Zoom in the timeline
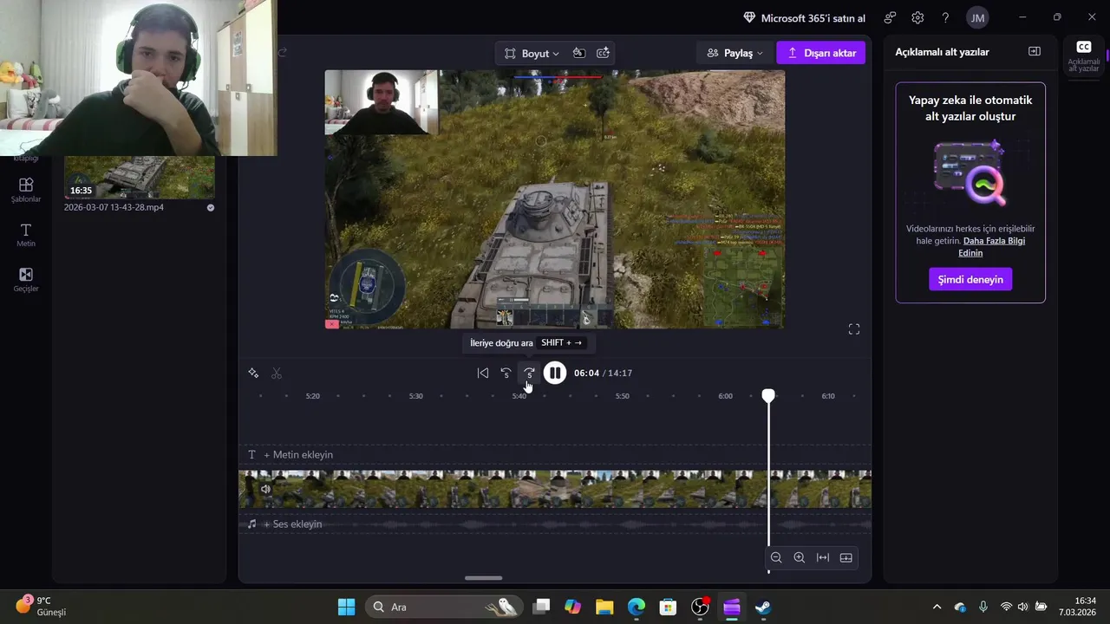This screenshot has width=1110, height=624. coord(800,557)
